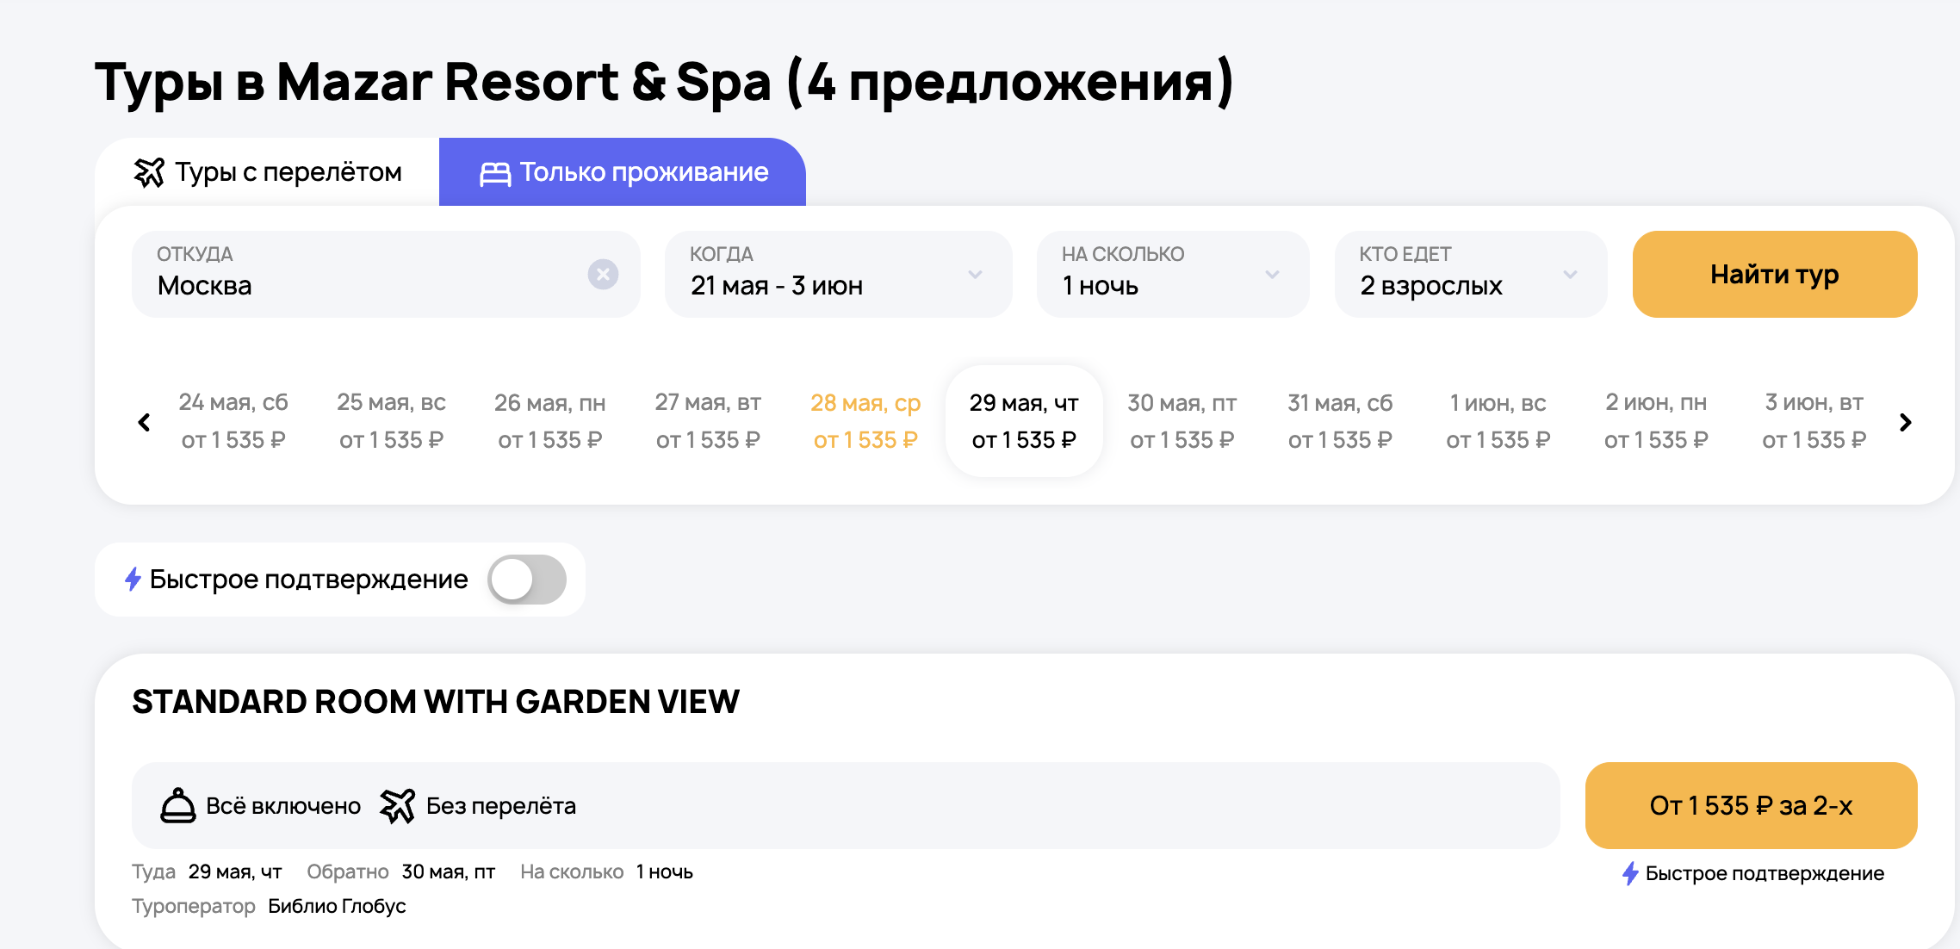Switch to the Туры с перелётом tab
This screenshot has height=949, width=1960.
point(268,172)
